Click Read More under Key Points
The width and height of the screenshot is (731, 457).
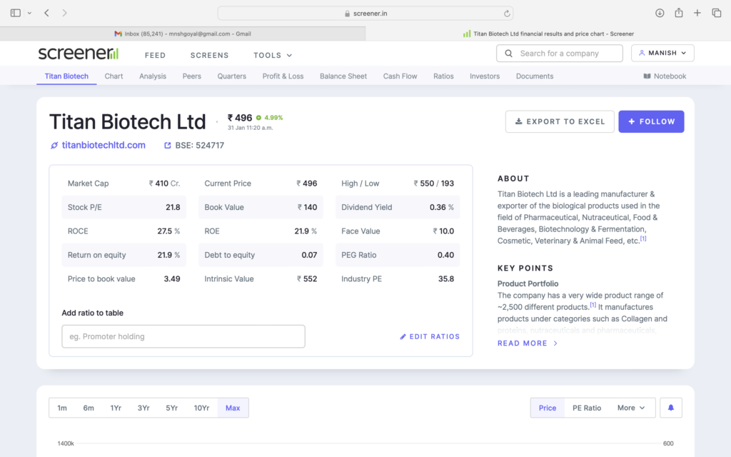click(528, 343)
